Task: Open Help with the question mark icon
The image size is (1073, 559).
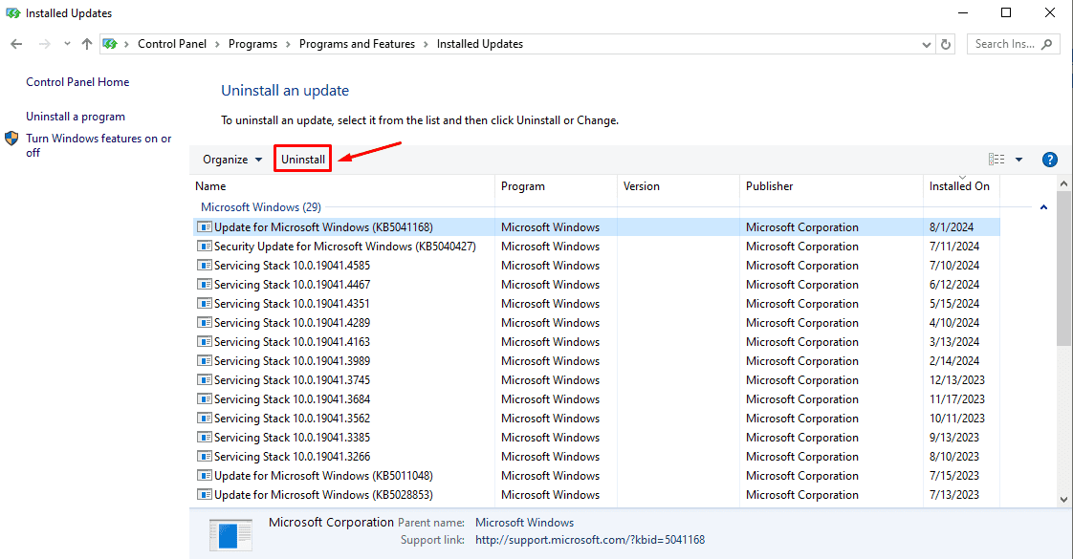Action: (x=1049, y=160)
